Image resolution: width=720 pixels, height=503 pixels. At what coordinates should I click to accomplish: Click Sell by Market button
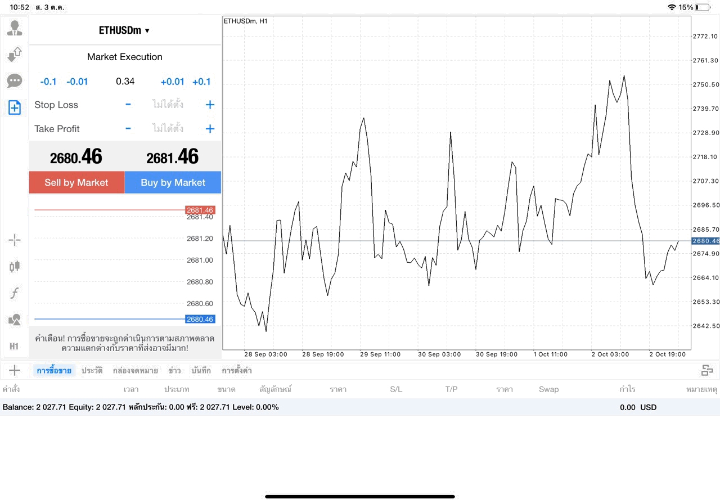76,182
